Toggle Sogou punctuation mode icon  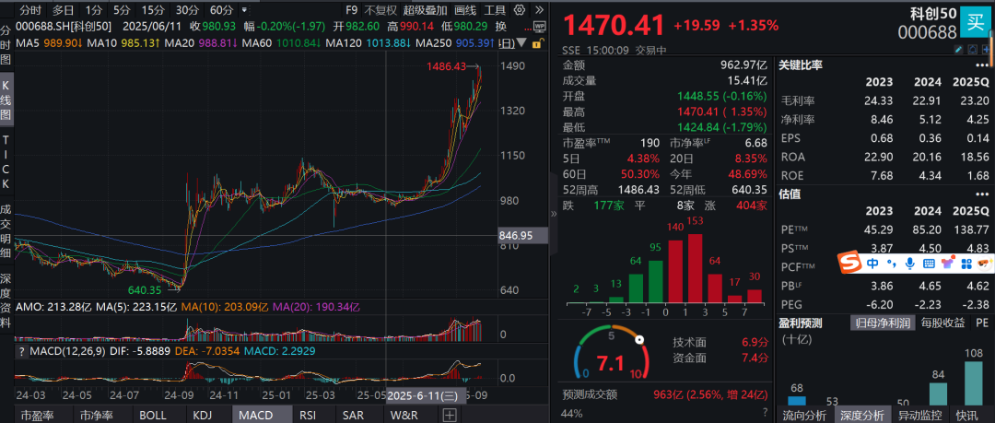pyautogui.click(x=892, y=263)
